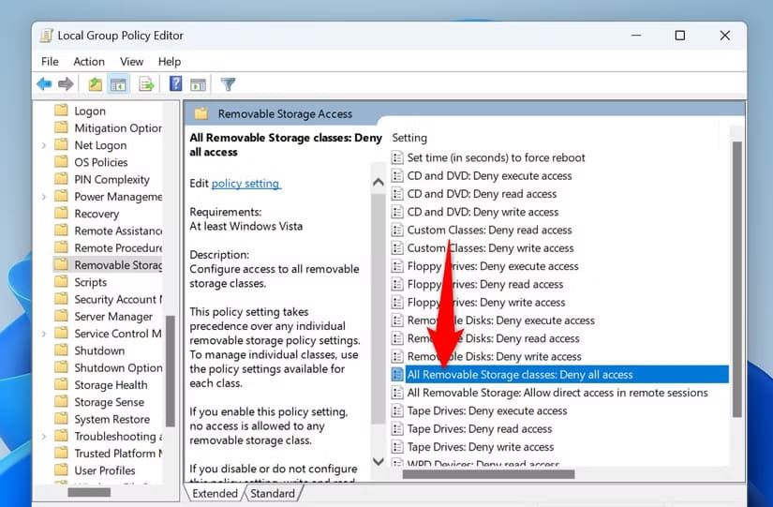
Task: Select the Storage Health tree folder
Action: pyautogui.click(x=111, y=384)
